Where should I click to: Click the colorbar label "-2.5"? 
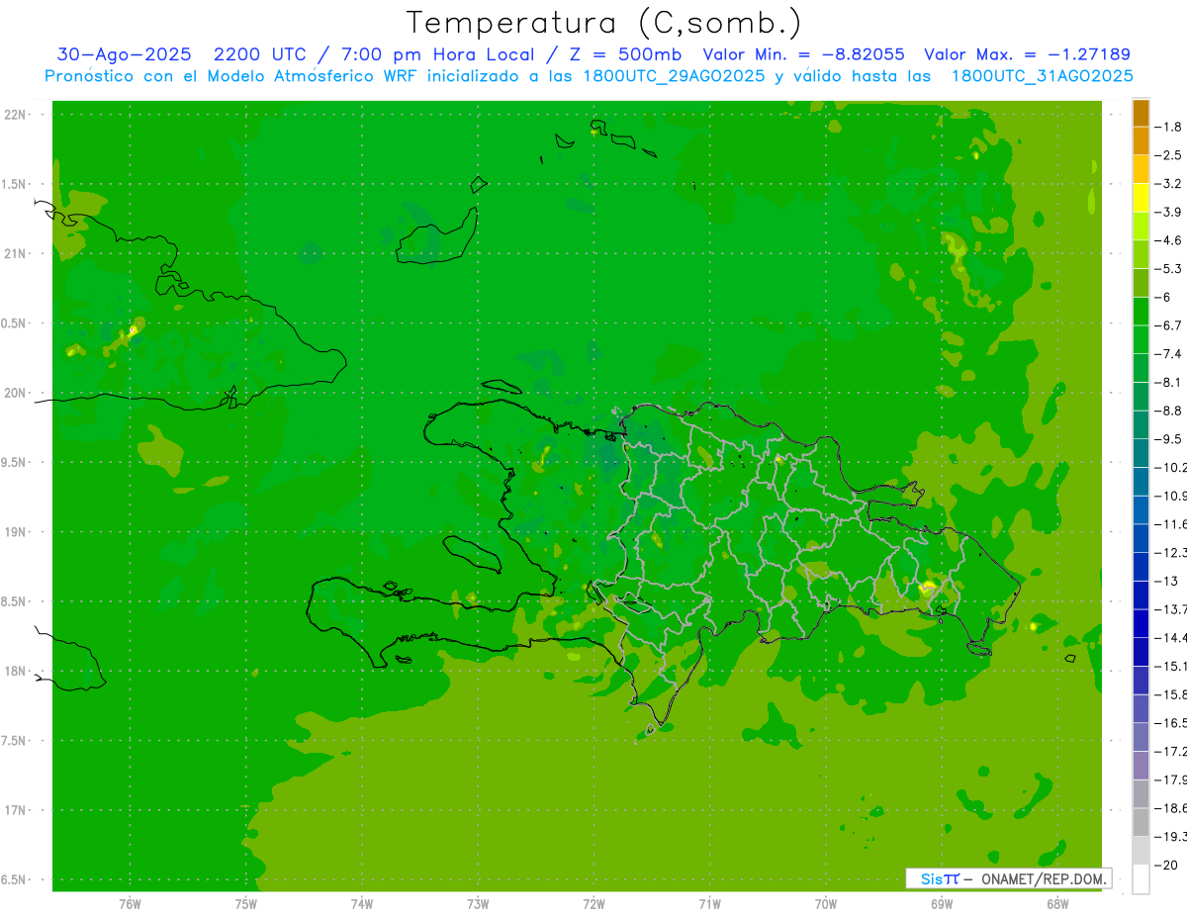[1168, 155]
